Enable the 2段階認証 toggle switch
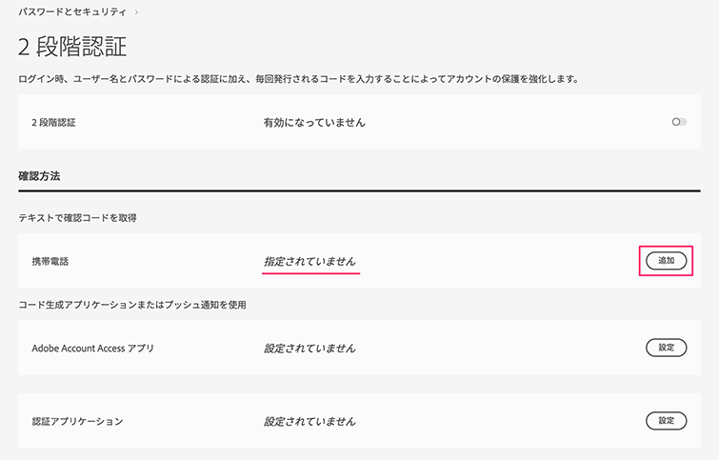Screen dimensions: 719x460 (x=678, y=122)
